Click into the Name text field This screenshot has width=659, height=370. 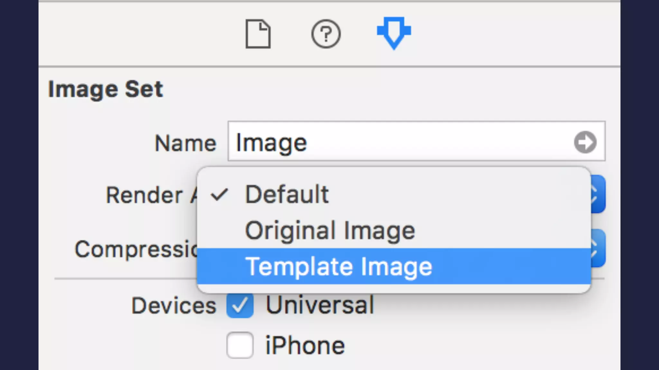click(399, 142)
